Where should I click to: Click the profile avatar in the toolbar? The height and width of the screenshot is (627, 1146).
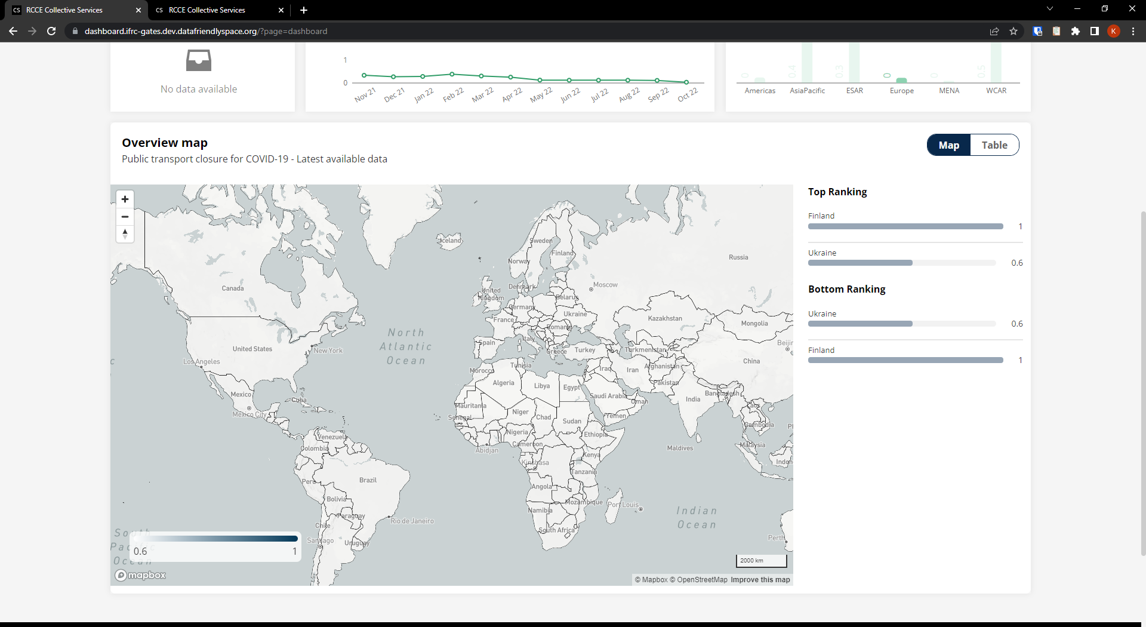(x=1114, y=31)
